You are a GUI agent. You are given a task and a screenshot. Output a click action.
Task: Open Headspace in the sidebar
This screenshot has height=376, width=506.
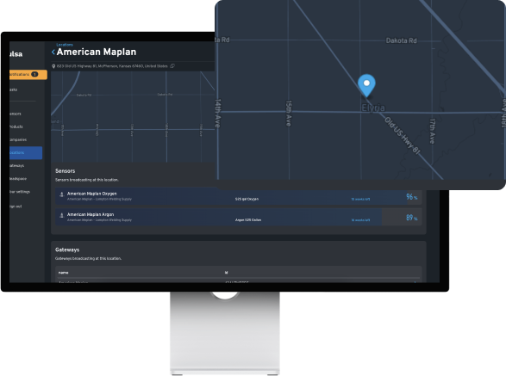tap(18, 178)
